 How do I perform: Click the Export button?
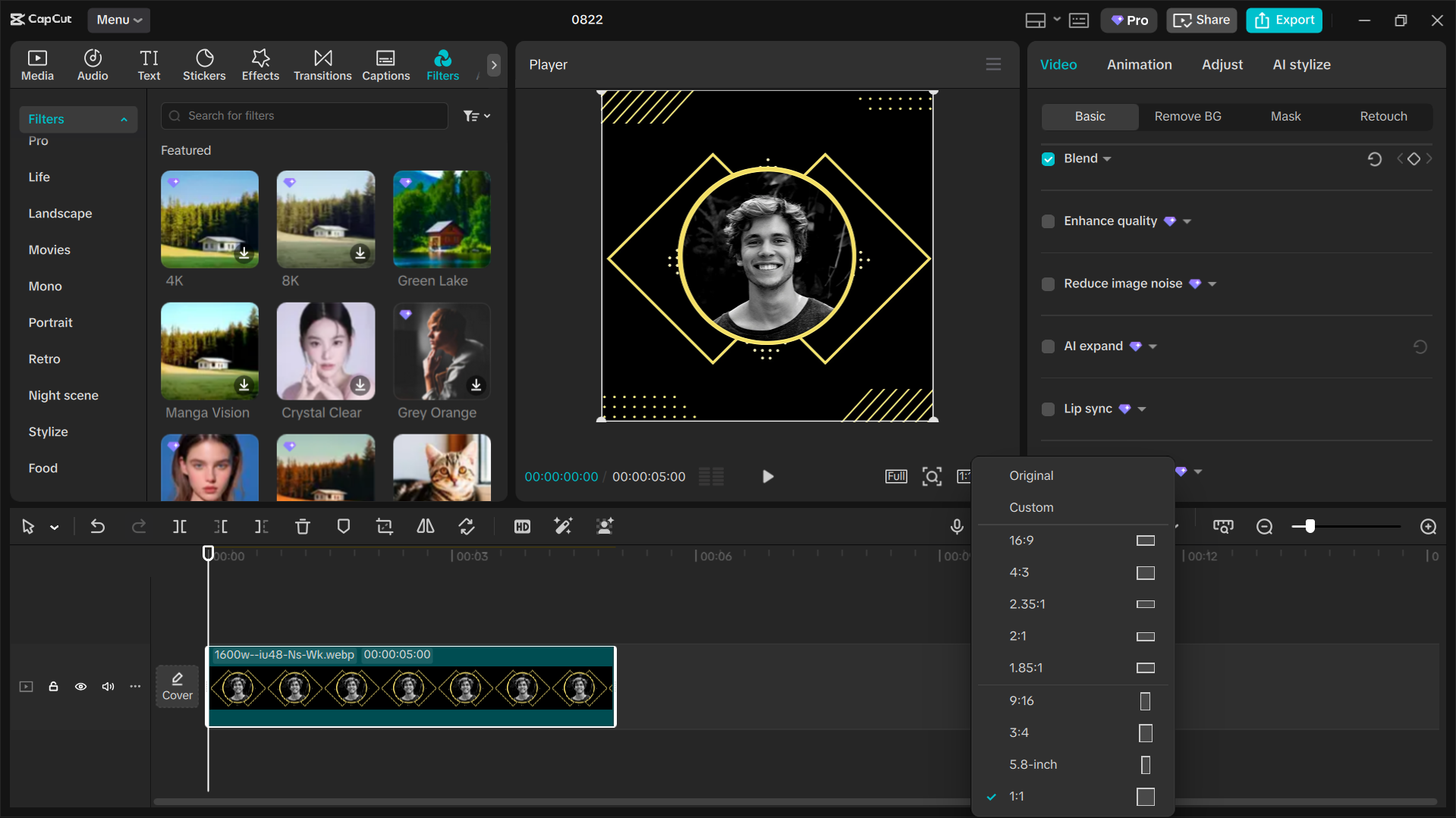1283,20
